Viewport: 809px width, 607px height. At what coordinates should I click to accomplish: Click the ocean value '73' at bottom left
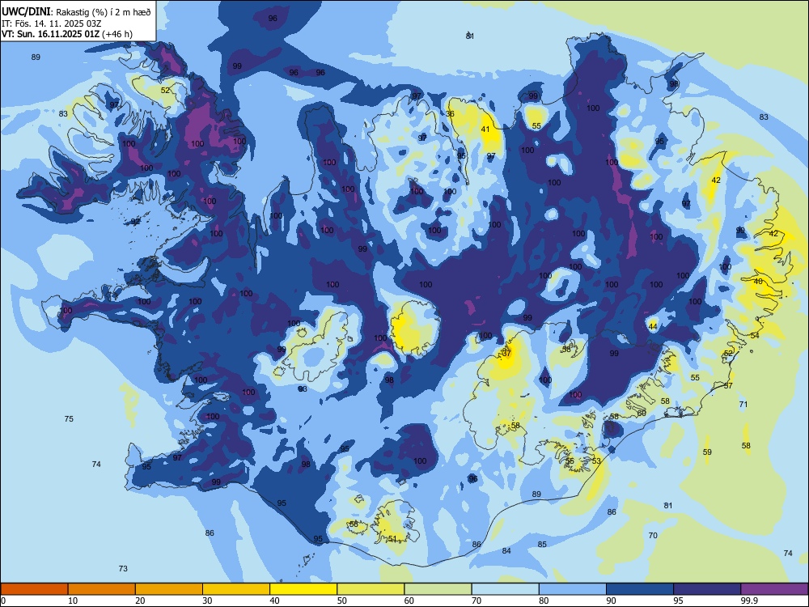pos(123,568)
